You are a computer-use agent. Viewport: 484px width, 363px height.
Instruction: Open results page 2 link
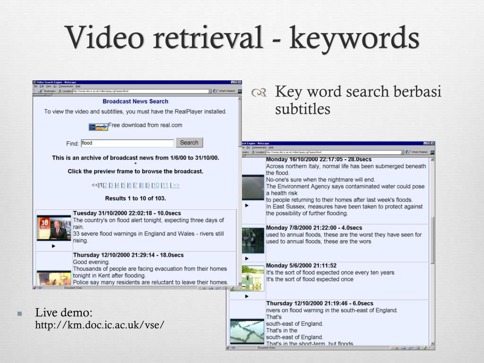(x=105, y=185)
